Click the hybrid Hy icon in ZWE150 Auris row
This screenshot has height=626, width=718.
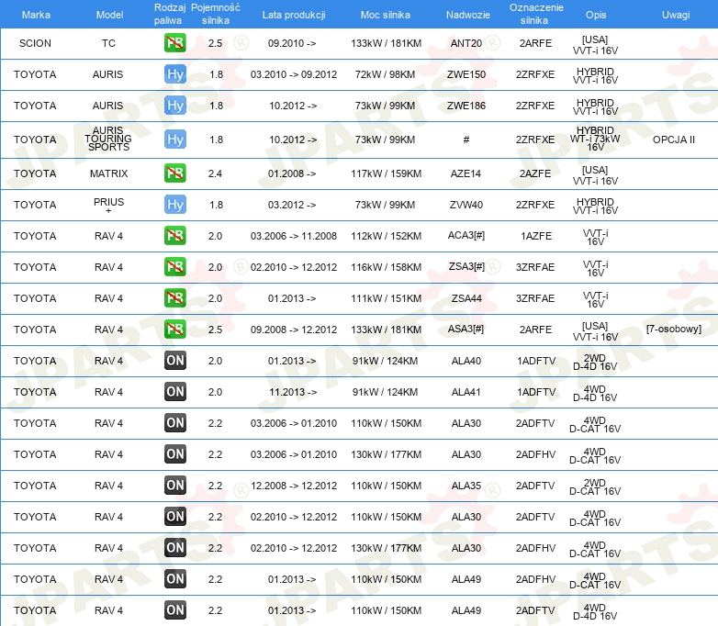(x=174, y=74)
